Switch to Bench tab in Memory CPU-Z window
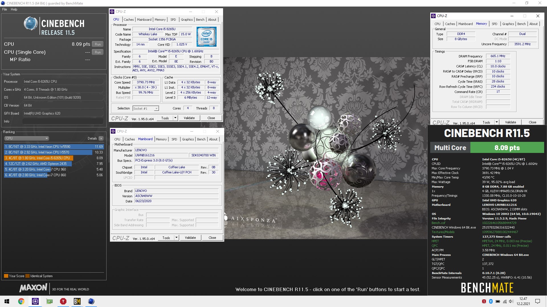547x307 pixels. (521, 24)
